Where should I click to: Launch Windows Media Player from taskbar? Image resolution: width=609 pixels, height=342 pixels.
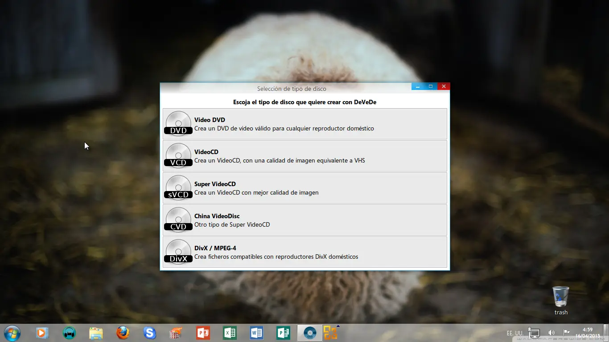click(x=42, y=333)
